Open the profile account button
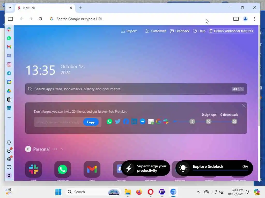The image size is (265, 198). (x=245, y=19)
